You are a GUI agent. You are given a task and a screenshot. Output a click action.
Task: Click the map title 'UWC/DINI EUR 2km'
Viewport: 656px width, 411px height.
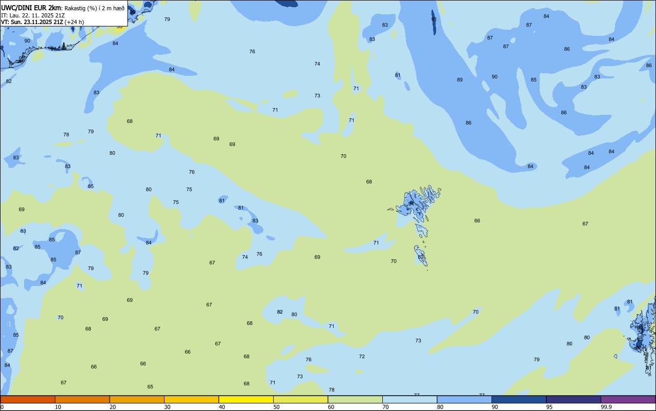pos(31,8)
